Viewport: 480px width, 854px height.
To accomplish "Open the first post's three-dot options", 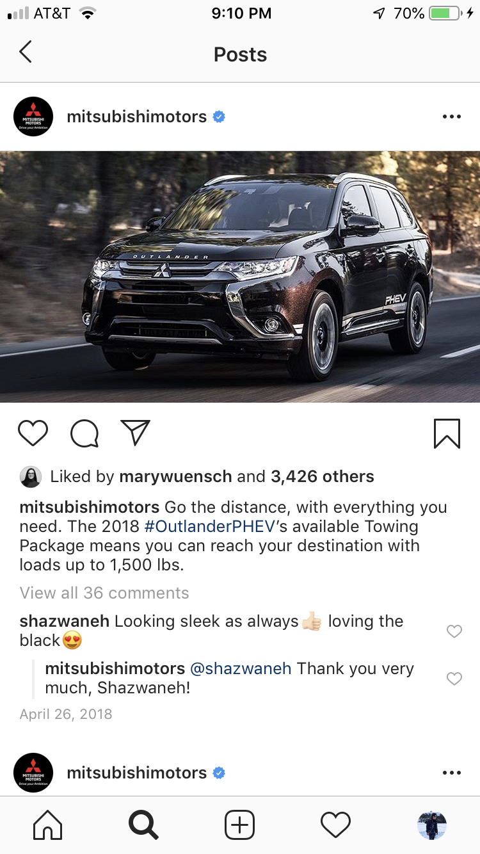I will [x=451, y=117].
